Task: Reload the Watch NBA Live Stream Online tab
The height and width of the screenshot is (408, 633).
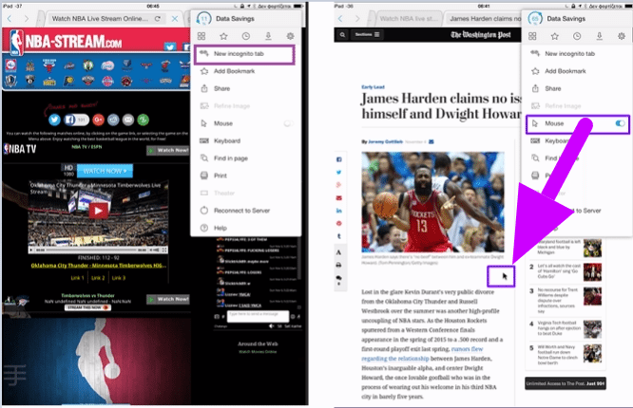Action: (x=158, y=19)
